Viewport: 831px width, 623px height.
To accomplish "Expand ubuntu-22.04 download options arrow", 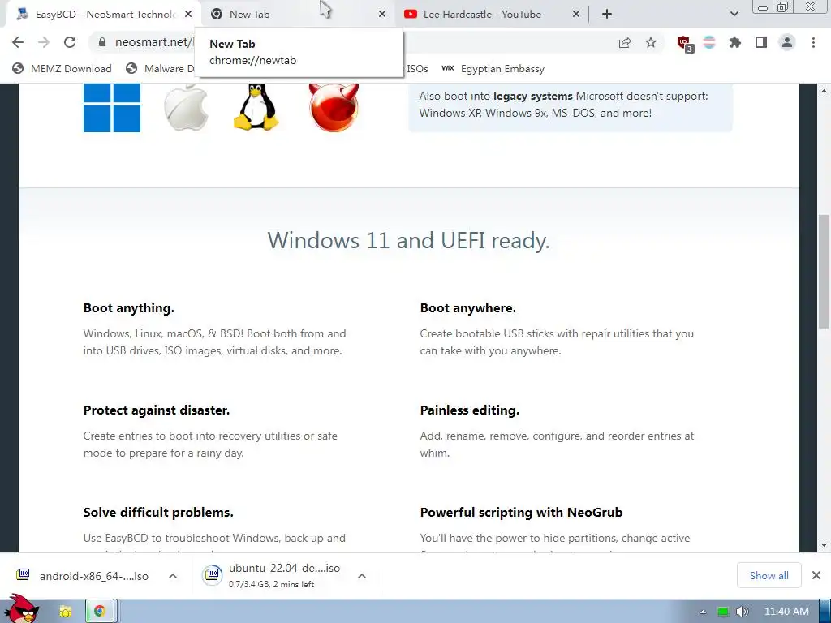I will [362, 576].
